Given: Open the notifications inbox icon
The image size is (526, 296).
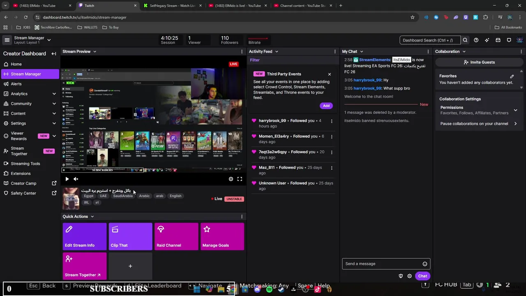Looking at the screenshot, I should pyautogui.click(x=498, y=40).
